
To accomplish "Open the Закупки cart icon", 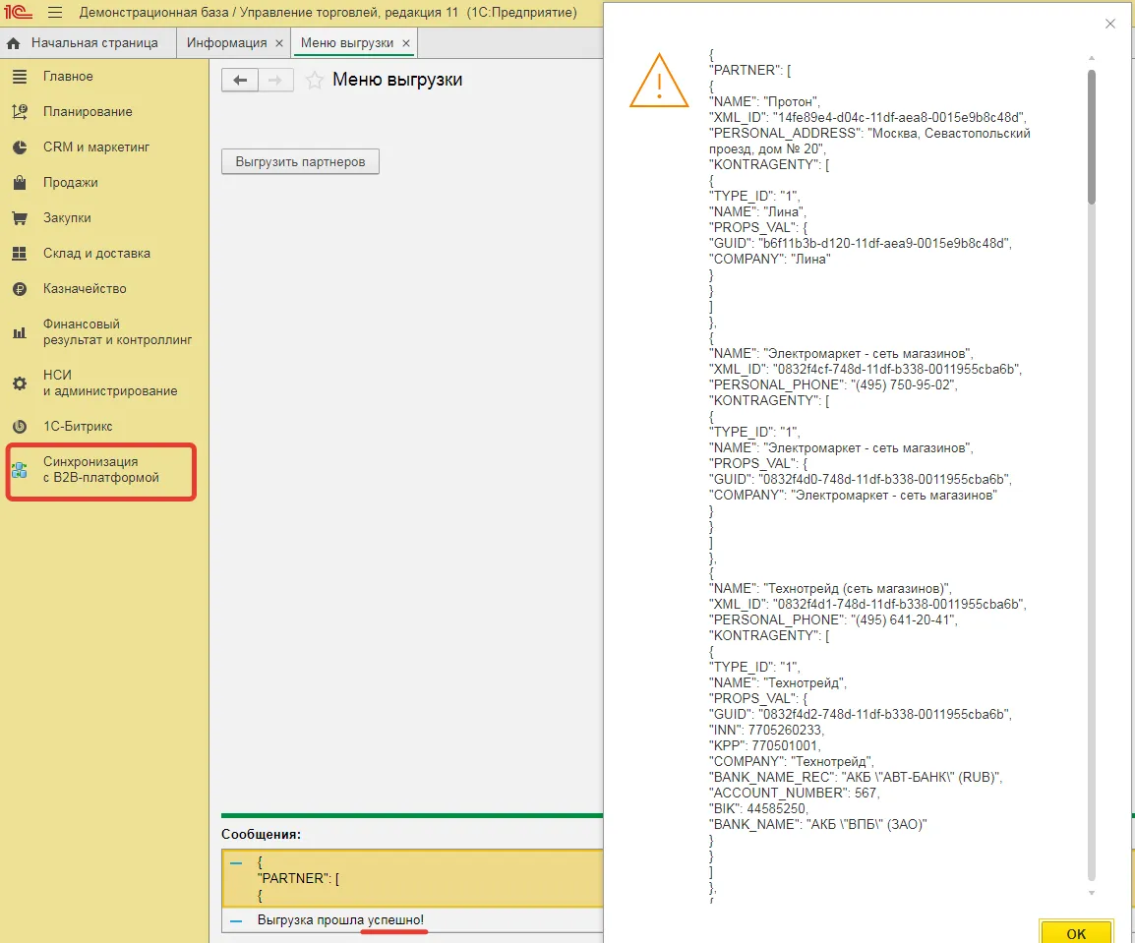I will pyautogui.click(x=20, y=218).
